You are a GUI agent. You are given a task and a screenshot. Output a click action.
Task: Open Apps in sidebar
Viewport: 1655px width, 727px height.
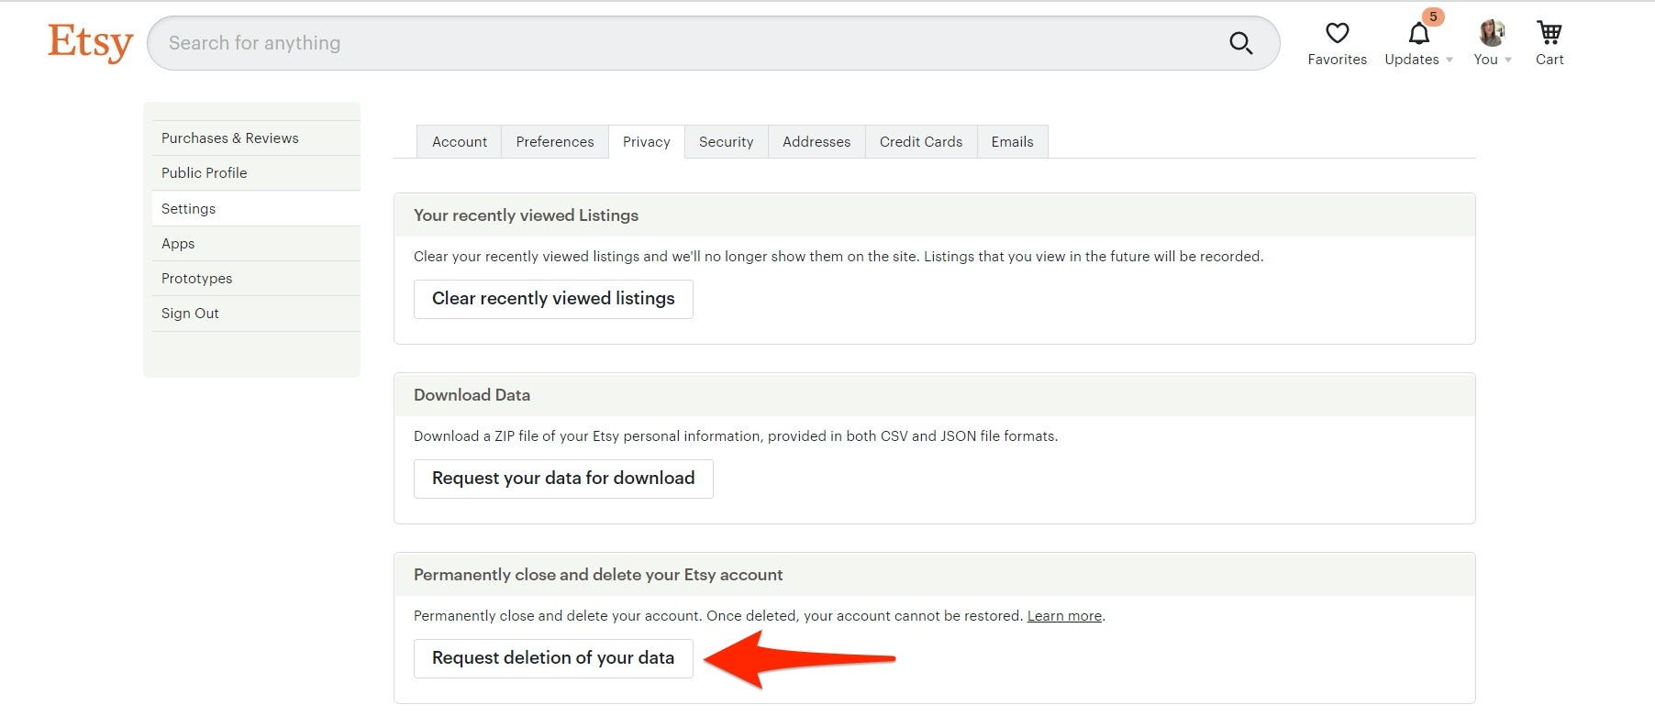(x=256, y=244)
